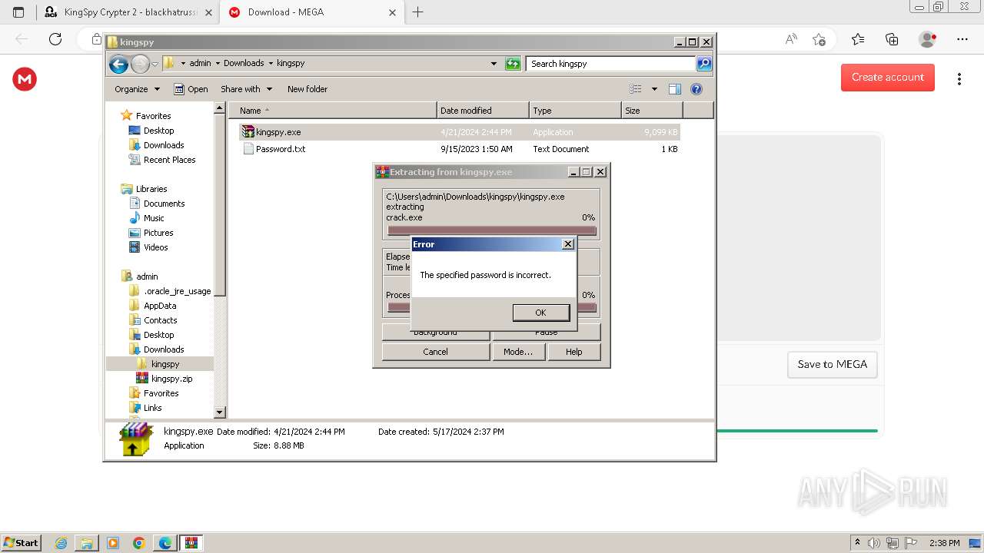This screenshot has width=984, height=553.
Task: Open the view options dropdown arrow
Action: click(654, 89)
